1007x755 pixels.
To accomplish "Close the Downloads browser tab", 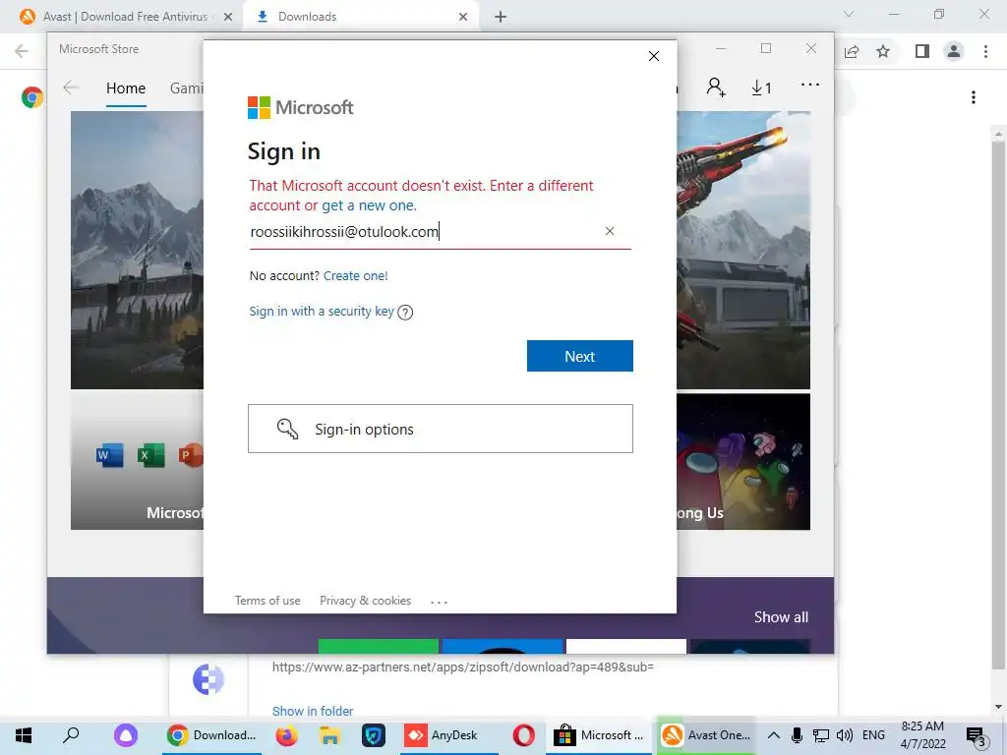I will pyautogui.click(x=463, y=17).
